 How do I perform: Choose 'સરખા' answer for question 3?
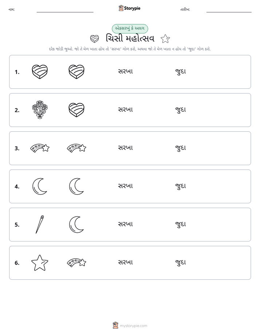[x=126, y=148]
